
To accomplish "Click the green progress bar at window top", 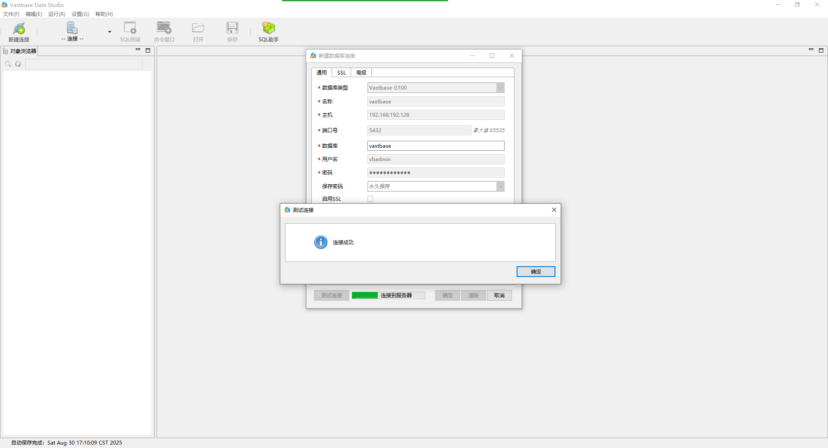I will [x=365, y=1].
